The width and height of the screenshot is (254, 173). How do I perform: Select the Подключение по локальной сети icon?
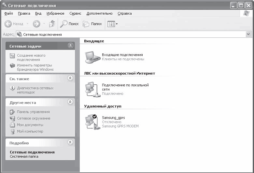(93, 89)
